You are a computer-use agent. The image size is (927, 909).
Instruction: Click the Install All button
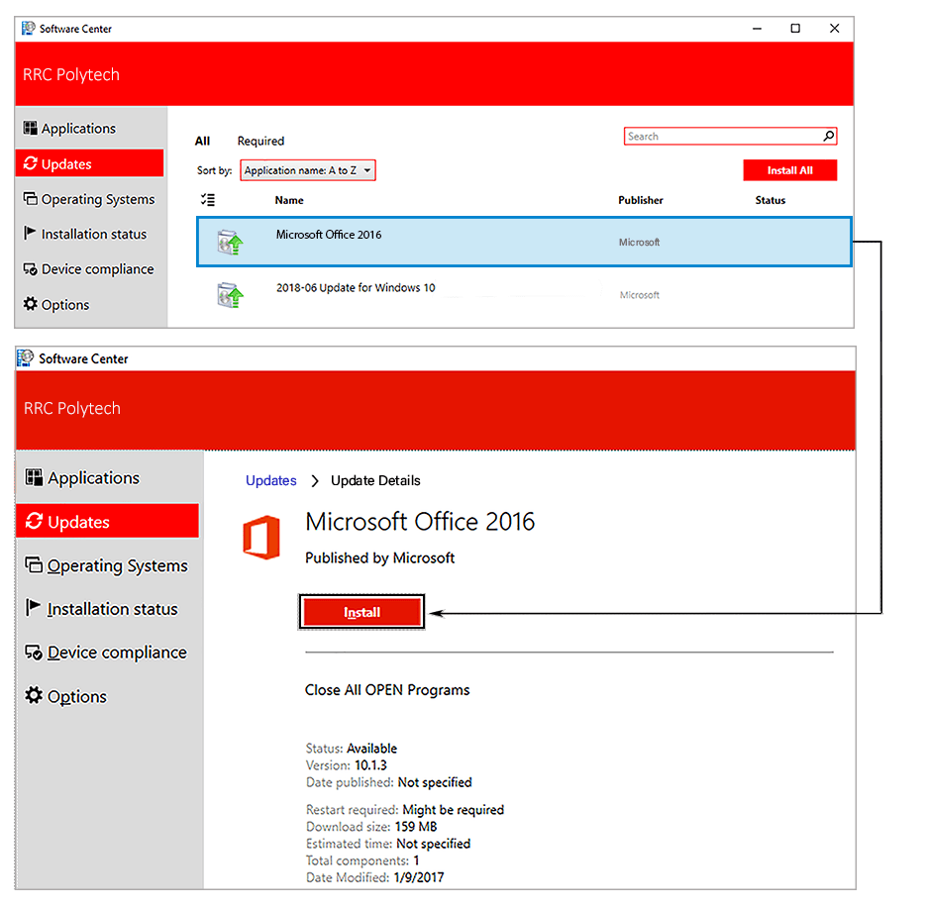[790, 170]
